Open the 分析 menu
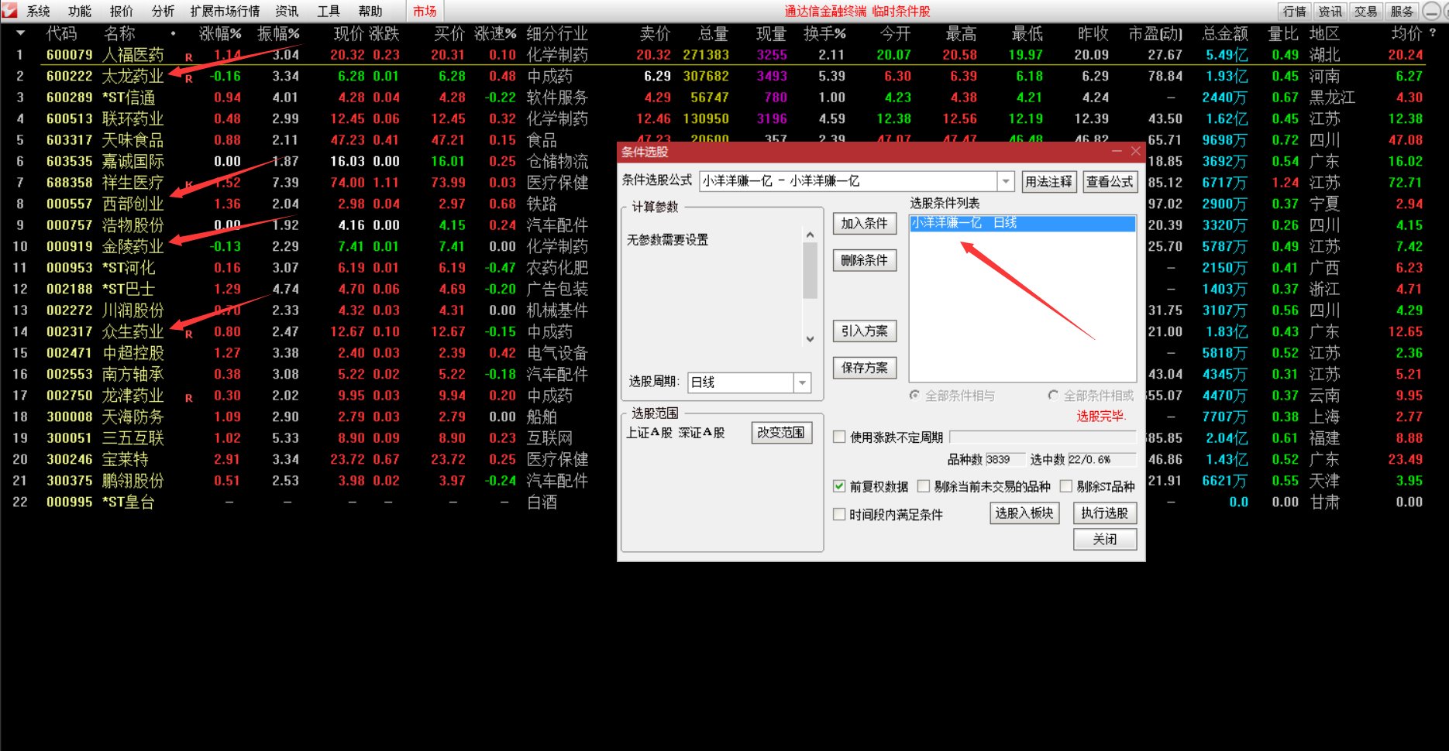Screen dimensions: 1449x751 coord(163,11)
